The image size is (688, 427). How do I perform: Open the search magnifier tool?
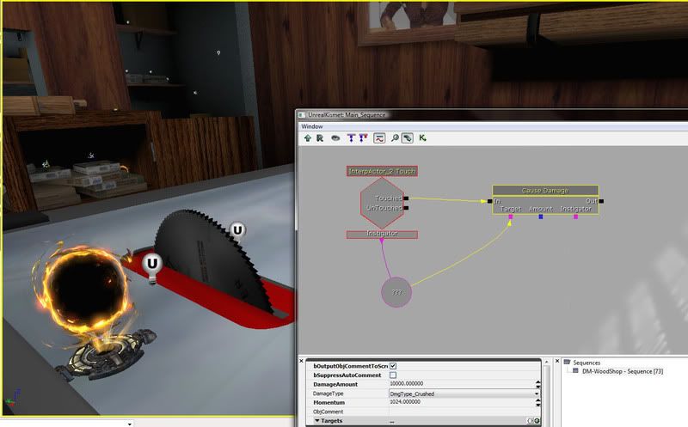click(x=395, y=138)
